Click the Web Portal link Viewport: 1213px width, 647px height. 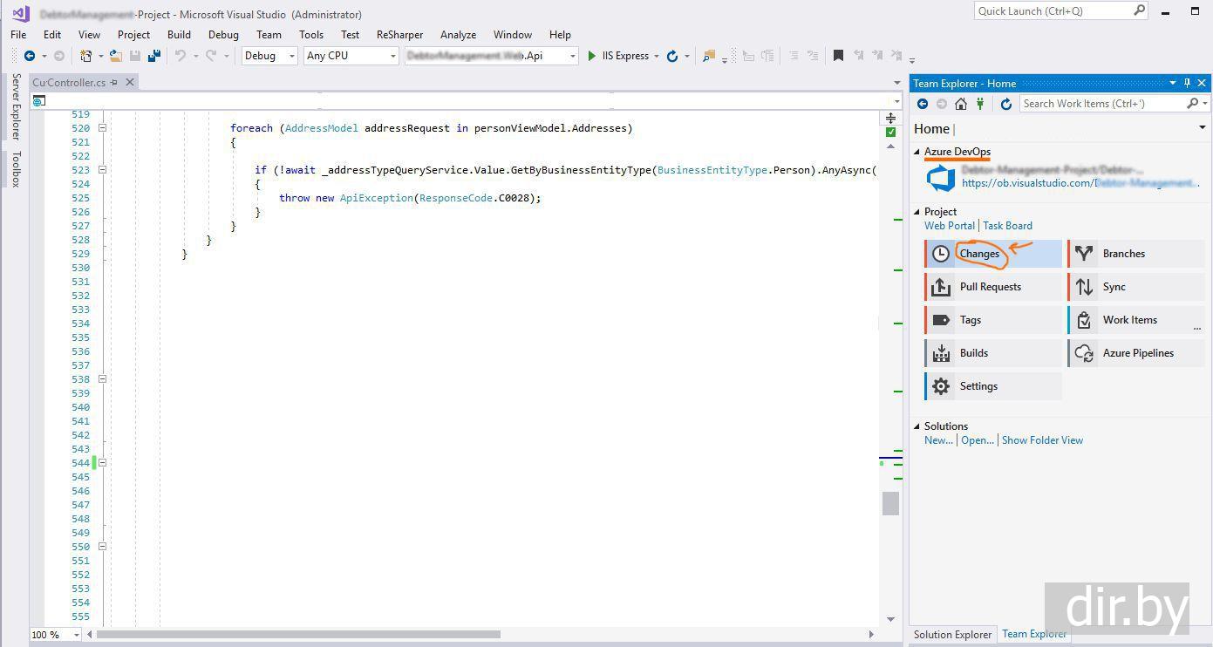pyautogui.click(x=949, y=226)
